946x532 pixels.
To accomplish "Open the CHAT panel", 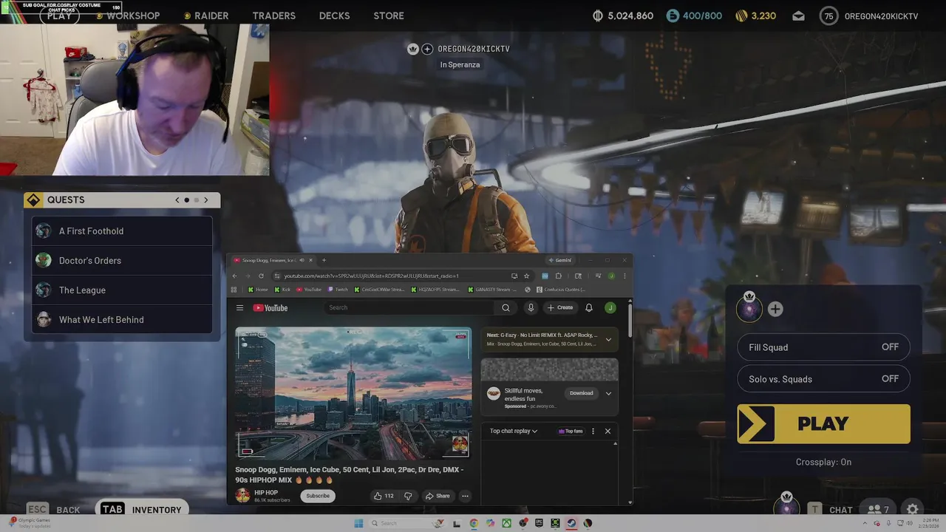I will pos(832,509).
